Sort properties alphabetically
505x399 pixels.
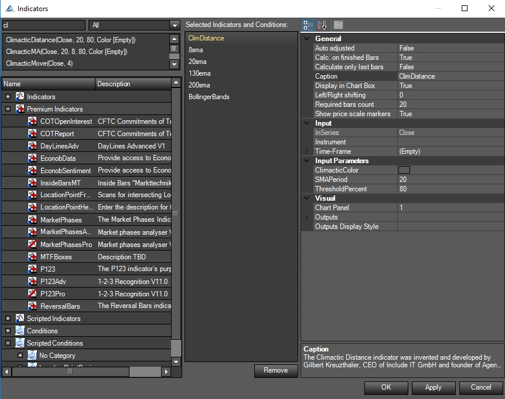click(322, 25)
